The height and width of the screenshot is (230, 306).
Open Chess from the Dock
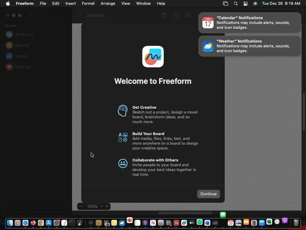click(x=169, y=223)
